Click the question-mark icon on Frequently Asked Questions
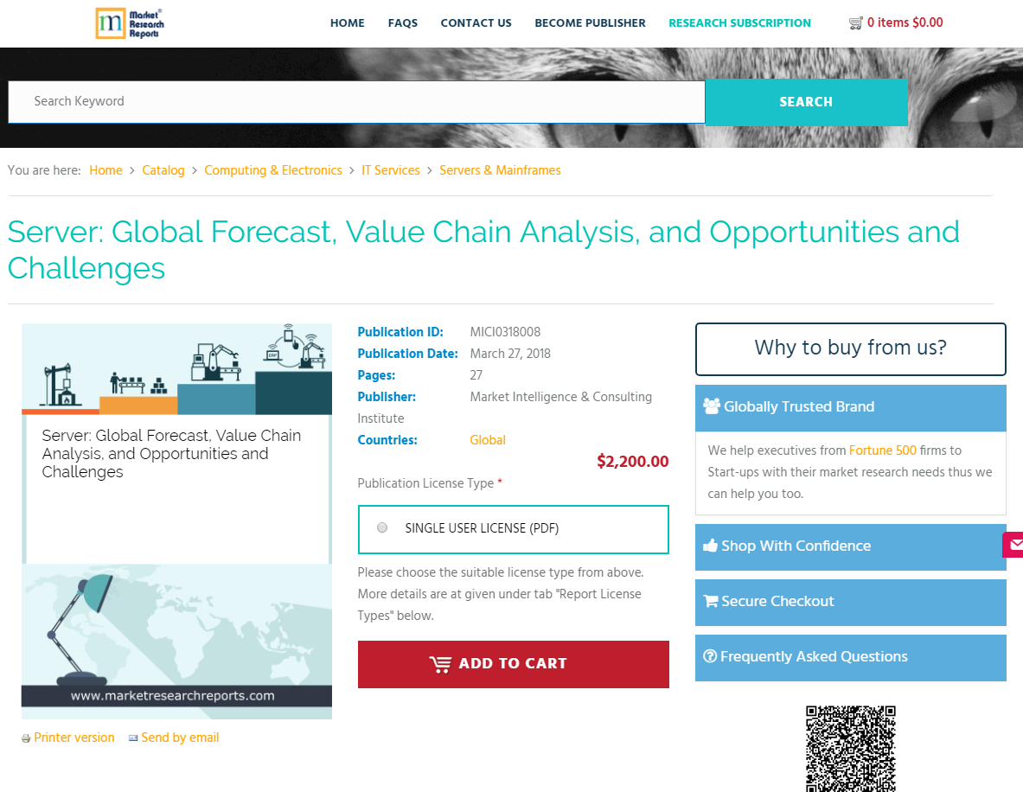The width and height of the screenshot is (1023, 792). pyautogui.click(x=710, y=656)
